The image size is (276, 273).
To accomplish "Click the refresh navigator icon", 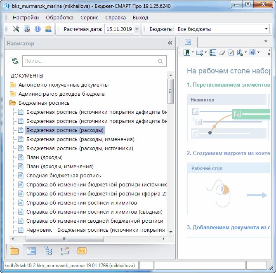I will click(15, 61).
